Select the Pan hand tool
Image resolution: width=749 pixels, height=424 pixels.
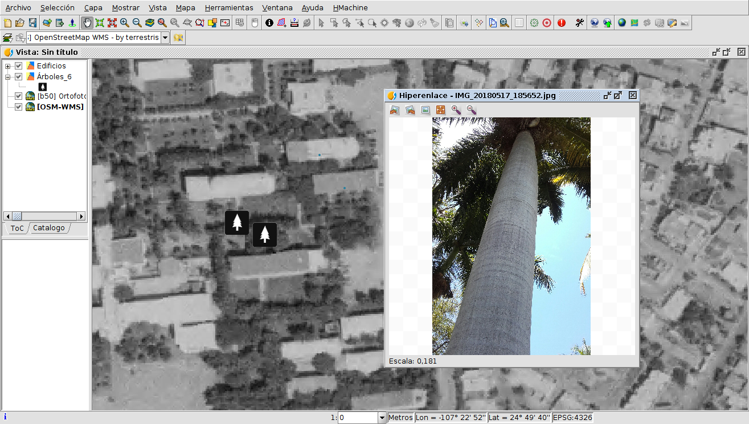(x=87, y=23)
